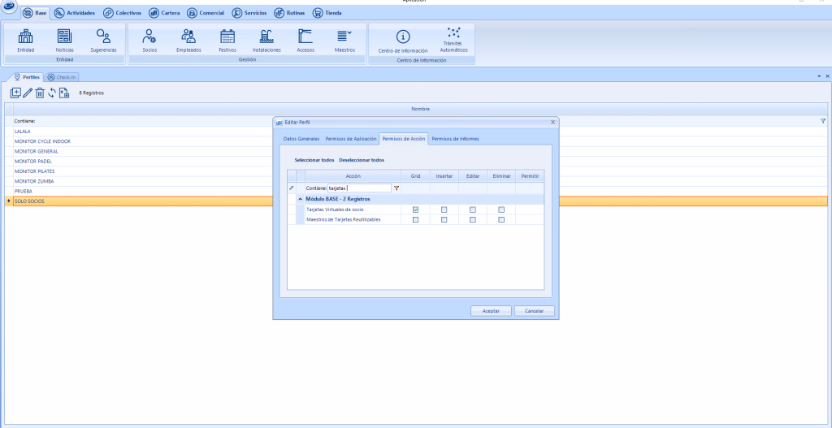Image resolution: width=832 pixels, height=428 pixels.
Task: Click the trash delete icon in Perfiles toolbar
Action: click(39, 93)
